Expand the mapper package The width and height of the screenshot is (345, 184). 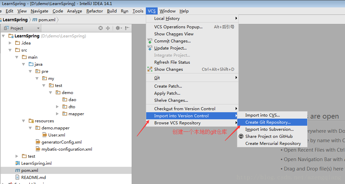click(57, 114)
